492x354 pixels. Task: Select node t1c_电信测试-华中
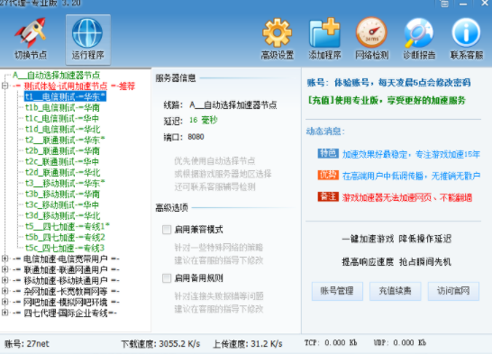[x=62, y=118]
